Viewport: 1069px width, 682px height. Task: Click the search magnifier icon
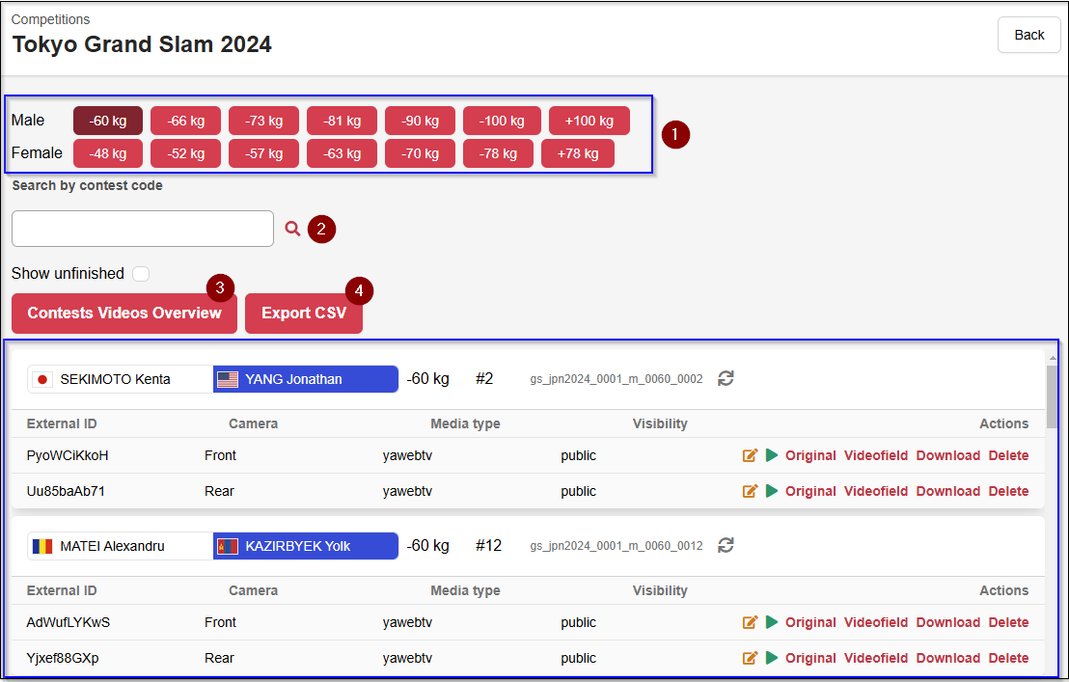[x=292, y=229]
